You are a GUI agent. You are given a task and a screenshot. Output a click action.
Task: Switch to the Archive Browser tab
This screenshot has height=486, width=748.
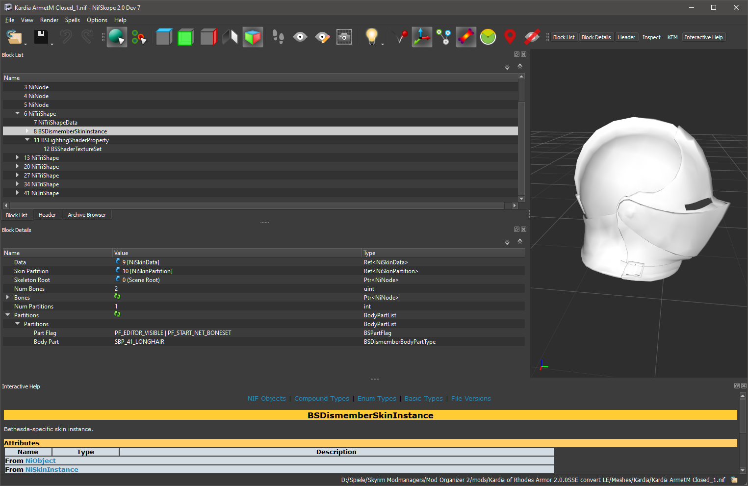click(87, 215)
